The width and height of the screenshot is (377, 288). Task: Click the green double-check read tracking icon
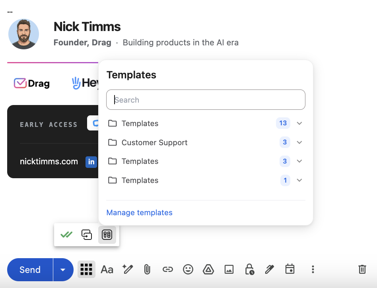66,234
